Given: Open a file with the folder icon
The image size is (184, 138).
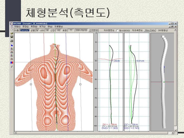Looking at the screenshot, I should (x=12, y=33).
